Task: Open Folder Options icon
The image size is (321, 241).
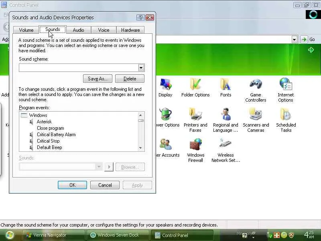Action: 195,84
